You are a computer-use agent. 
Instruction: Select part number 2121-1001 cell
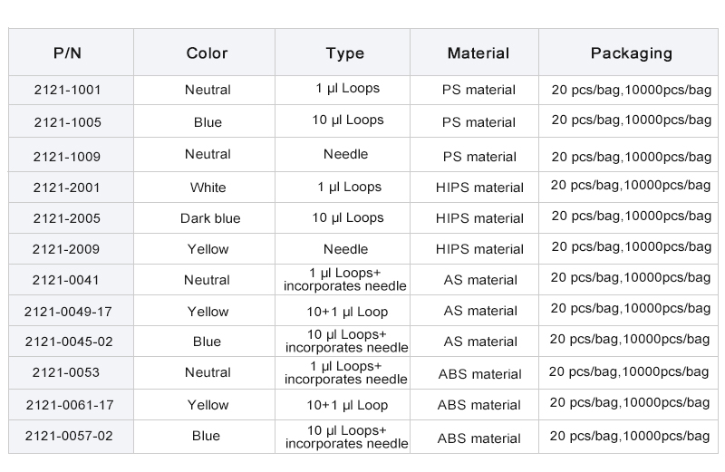pos(67,90)
